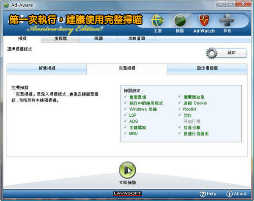This screenshot has height=201, width=254.
Task: Click the greyed 僅執行檔 scan setting
Action: [x=192, y=121]
